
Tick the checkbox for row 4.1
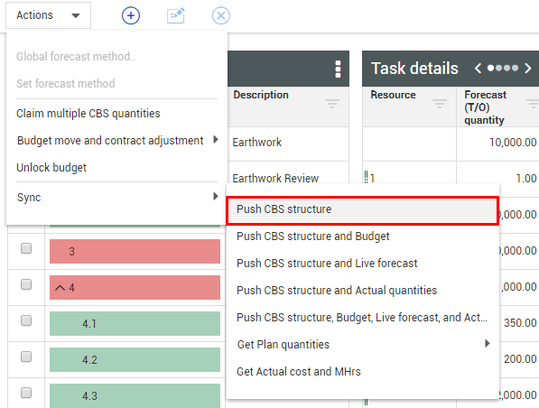[26, 320]
